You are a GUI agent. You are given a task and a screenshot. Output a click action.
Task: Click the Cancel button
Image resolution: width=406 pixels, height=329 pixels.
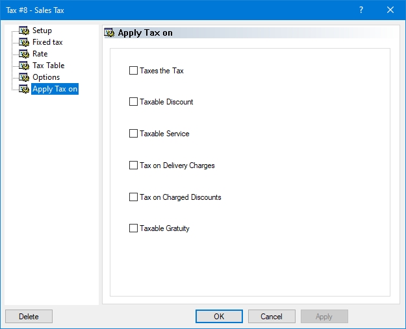[272, 317]
